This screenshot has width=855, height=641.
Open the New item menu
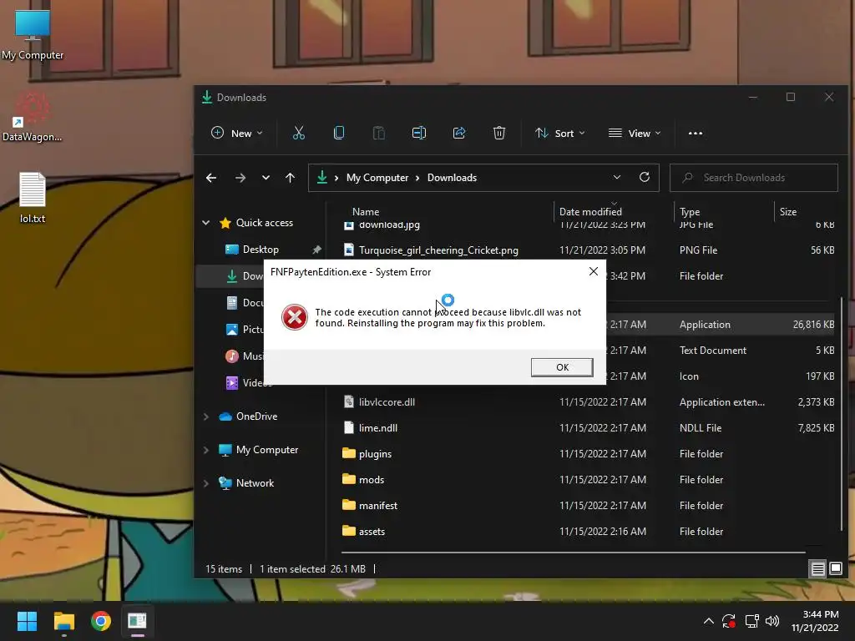pos(236,133)
